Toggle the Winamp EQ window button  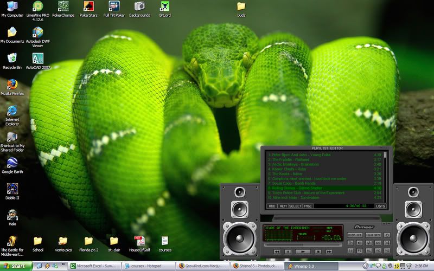coord(350,250)
